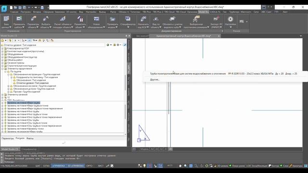Expand the Элементы сечений tree node
The height and width of the screenshot is (173, 308).
point(2,95)
